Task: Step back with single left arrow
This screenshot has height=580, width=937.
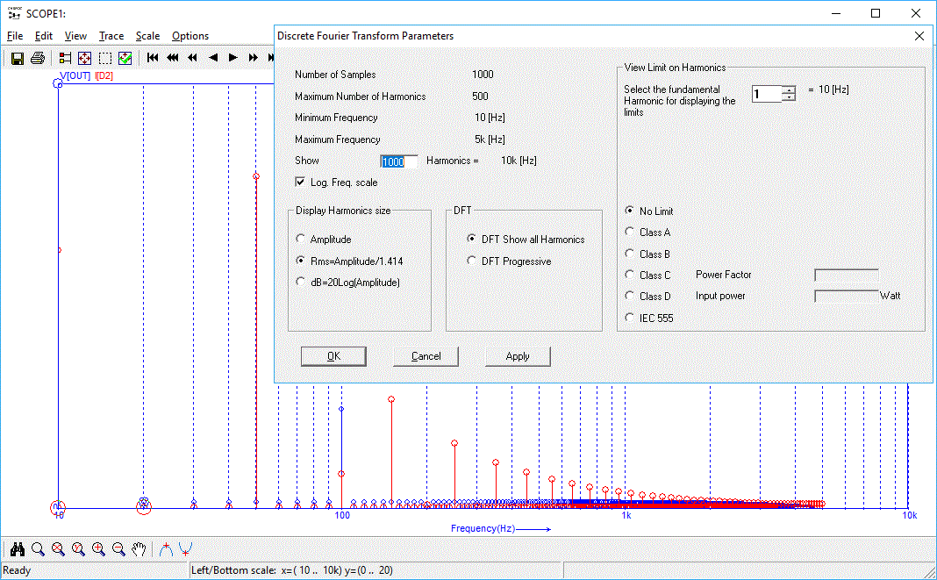Action: pos(212,57)
